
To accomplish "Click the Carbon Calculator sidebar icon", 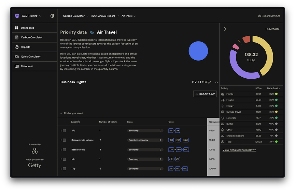I will point(17,37).
